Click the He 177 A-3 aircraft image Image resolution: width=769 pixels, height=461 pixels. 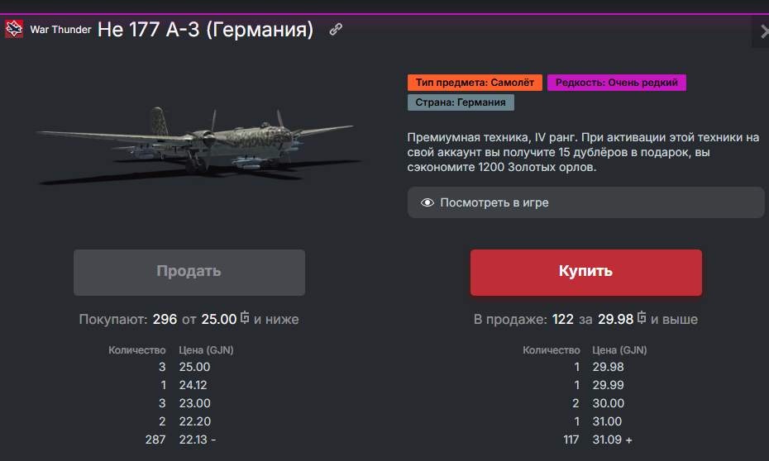point(198,145)
